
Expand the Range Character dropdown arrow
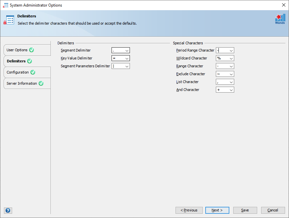click(x=231, y=66)
